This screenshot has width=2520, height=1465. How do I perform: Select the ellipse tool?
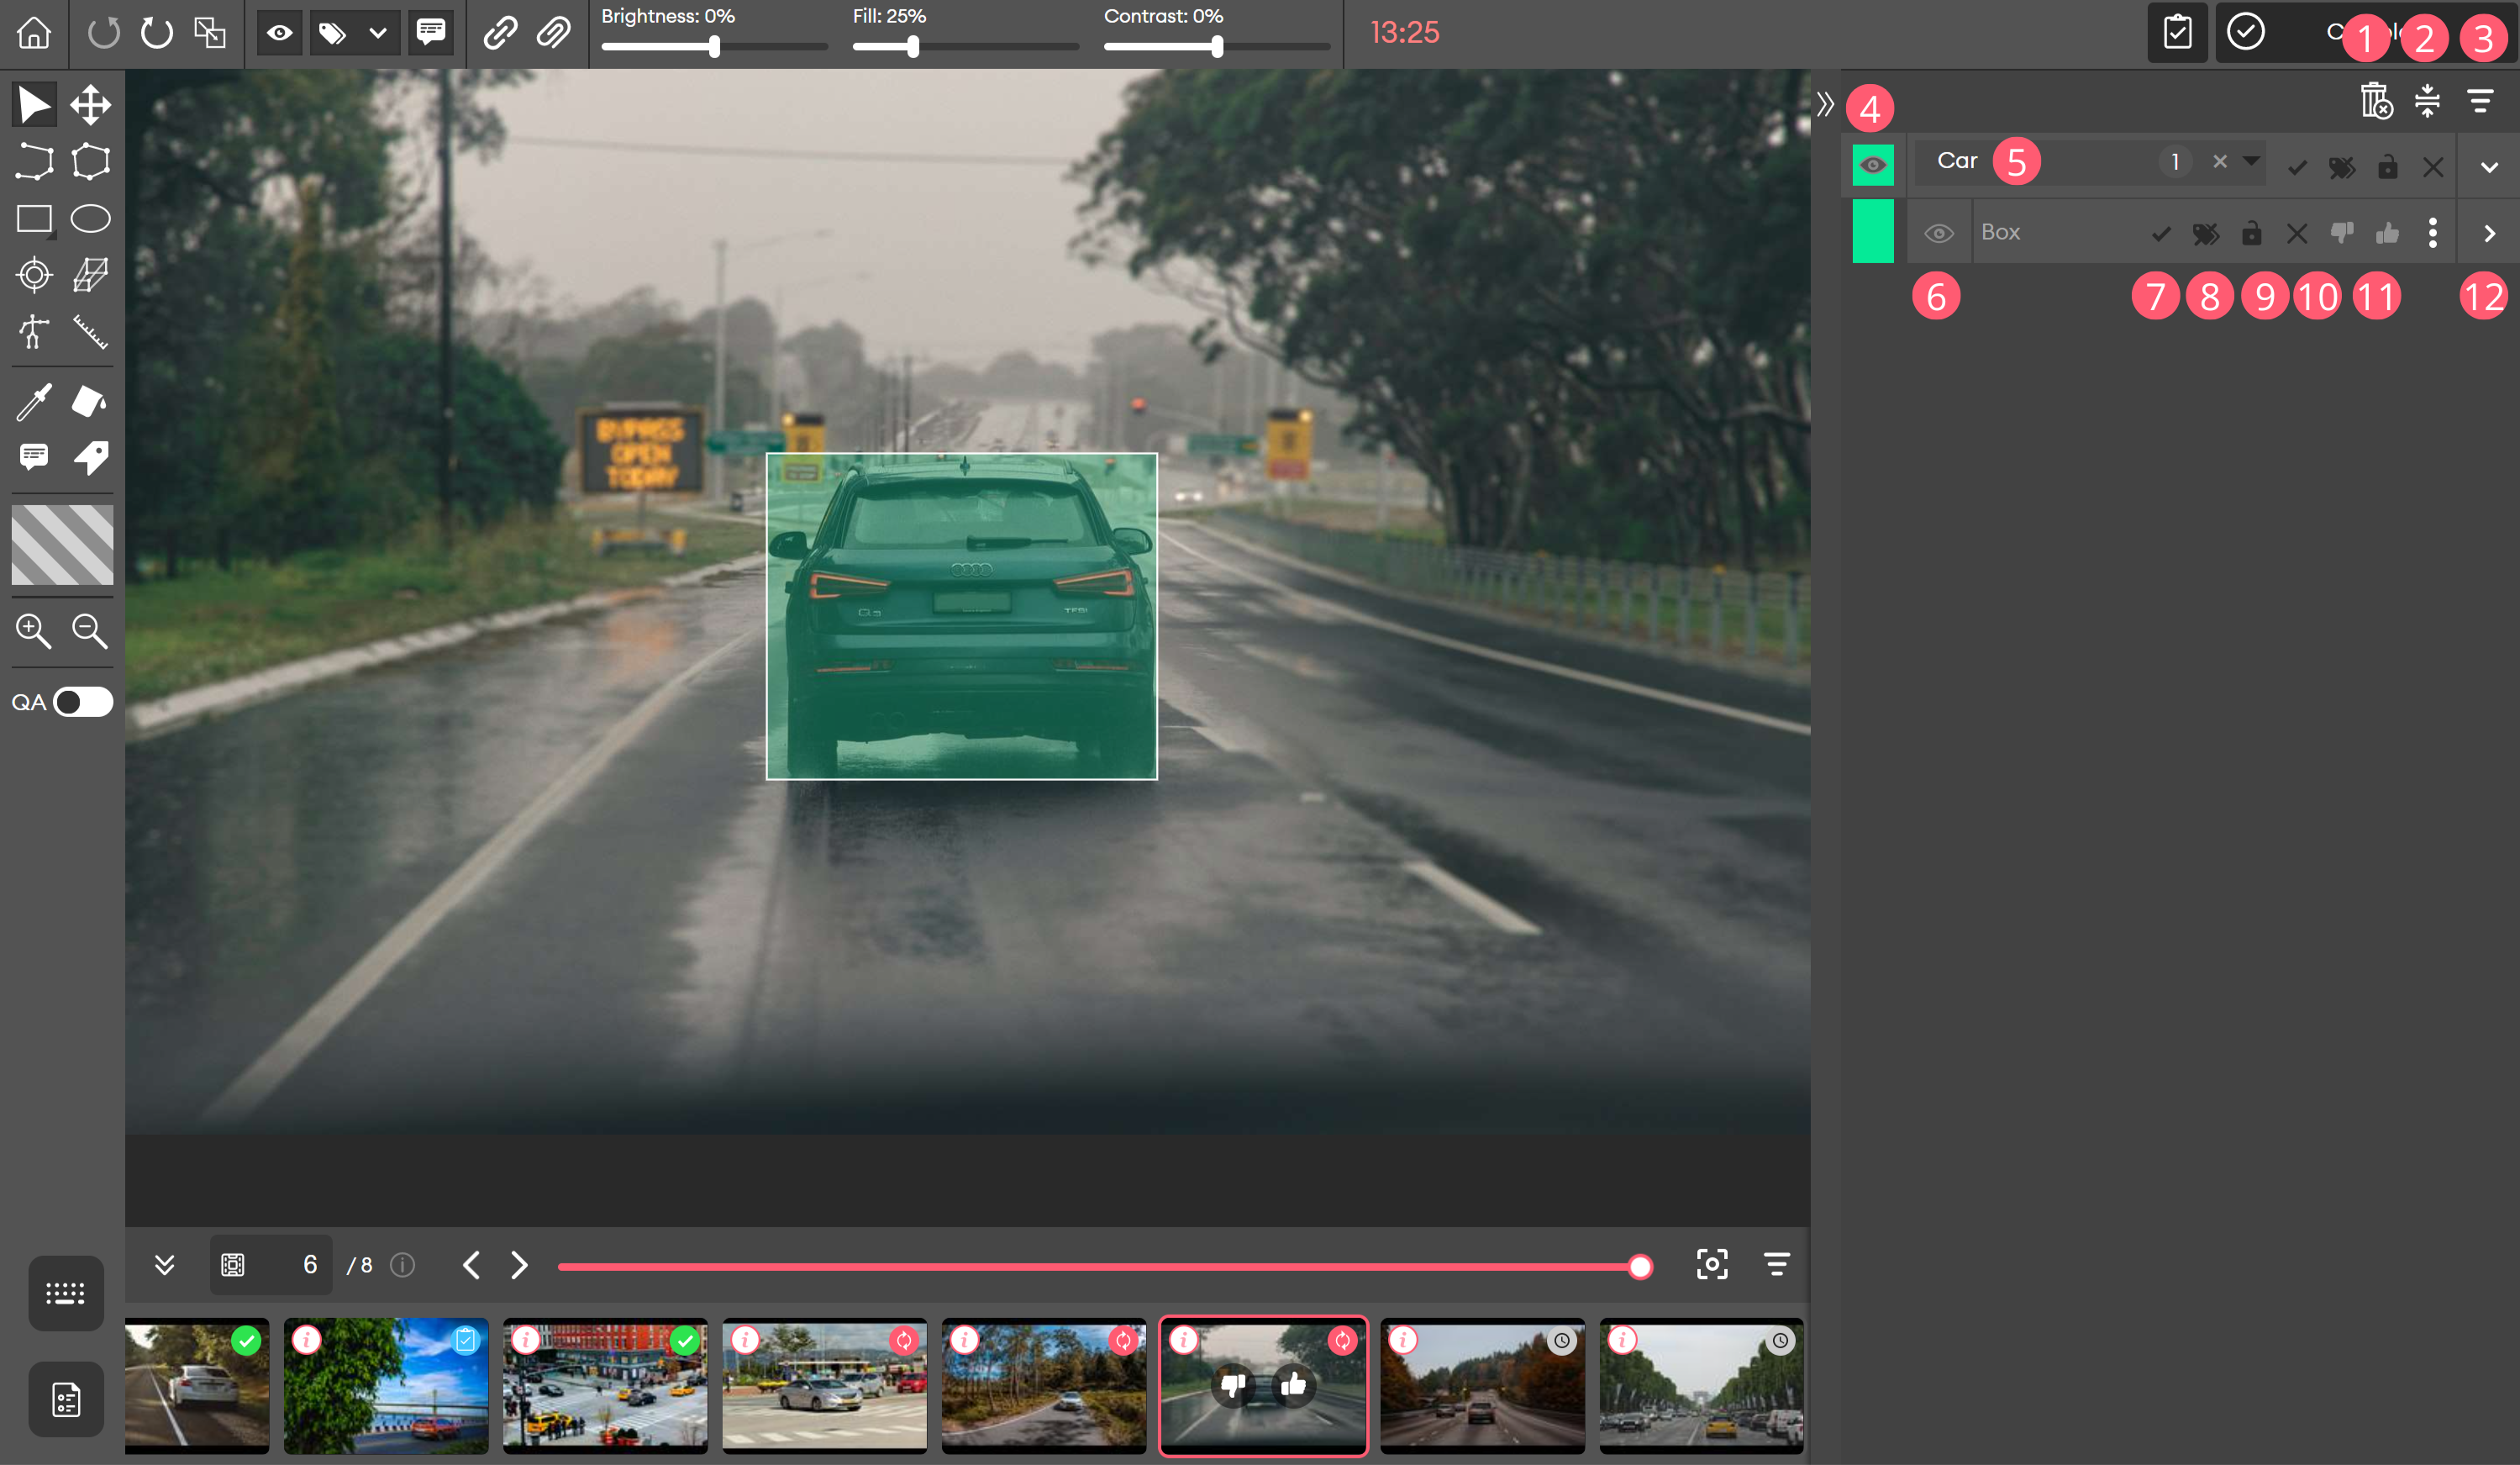90,219
